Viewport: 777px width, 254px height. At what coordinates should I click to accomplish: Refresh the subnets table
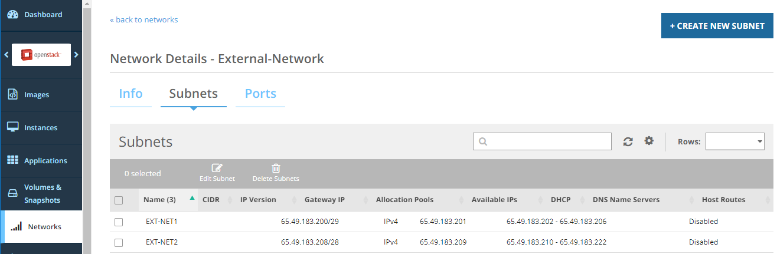pyautogui.click(x=628, y=141)
